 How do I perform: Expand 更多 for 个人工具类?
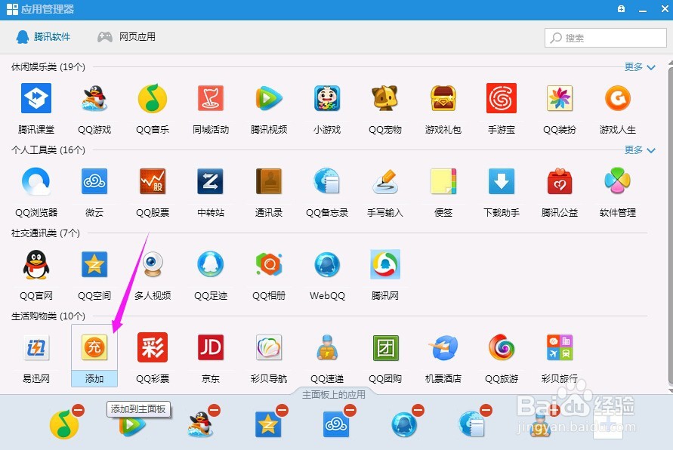(640, 150)
